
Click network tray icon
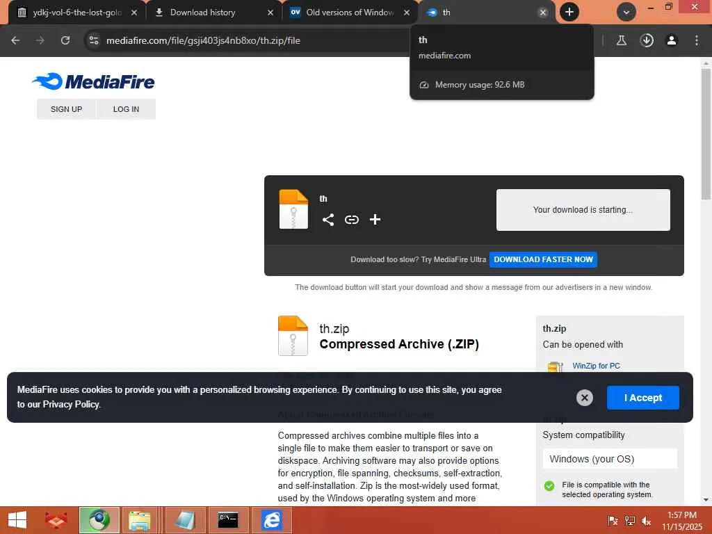point(630,520)
